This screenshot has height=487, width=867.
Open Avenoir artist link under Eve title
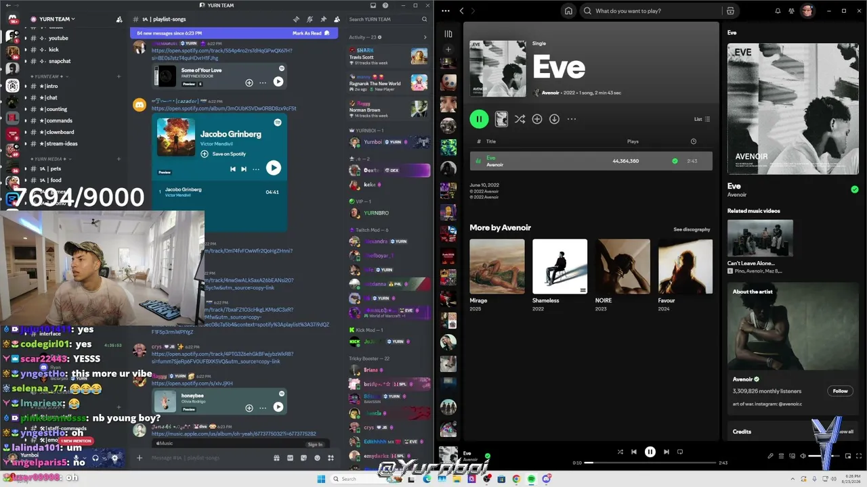[x=550, y=93]
